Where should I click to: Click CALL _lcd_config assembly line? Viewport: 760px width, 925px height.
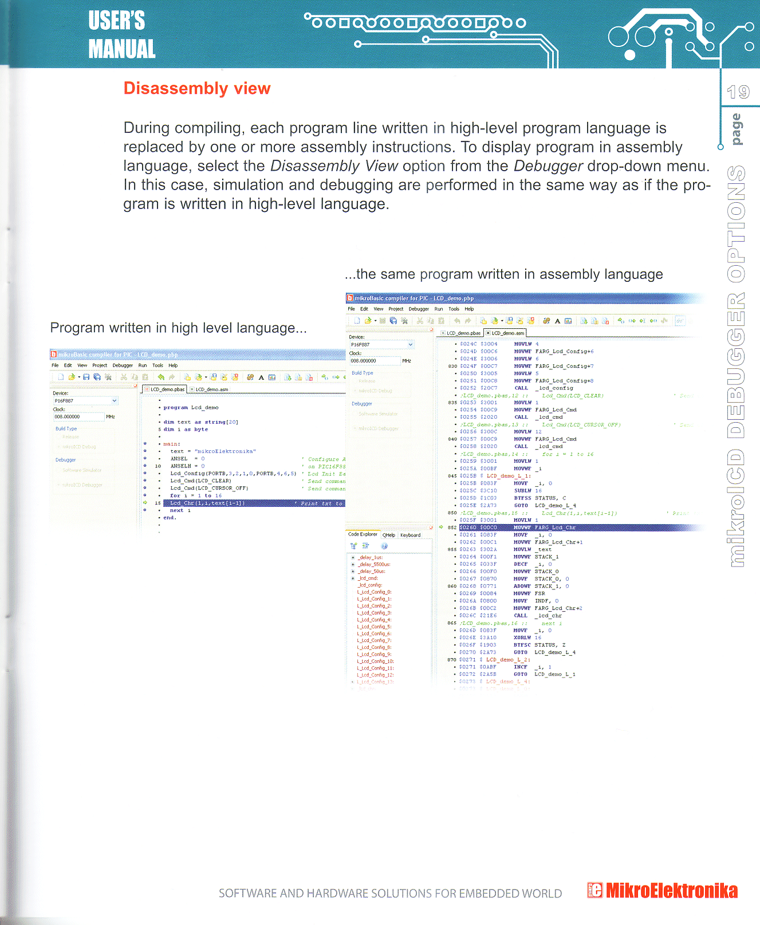(x=544, y=388)
